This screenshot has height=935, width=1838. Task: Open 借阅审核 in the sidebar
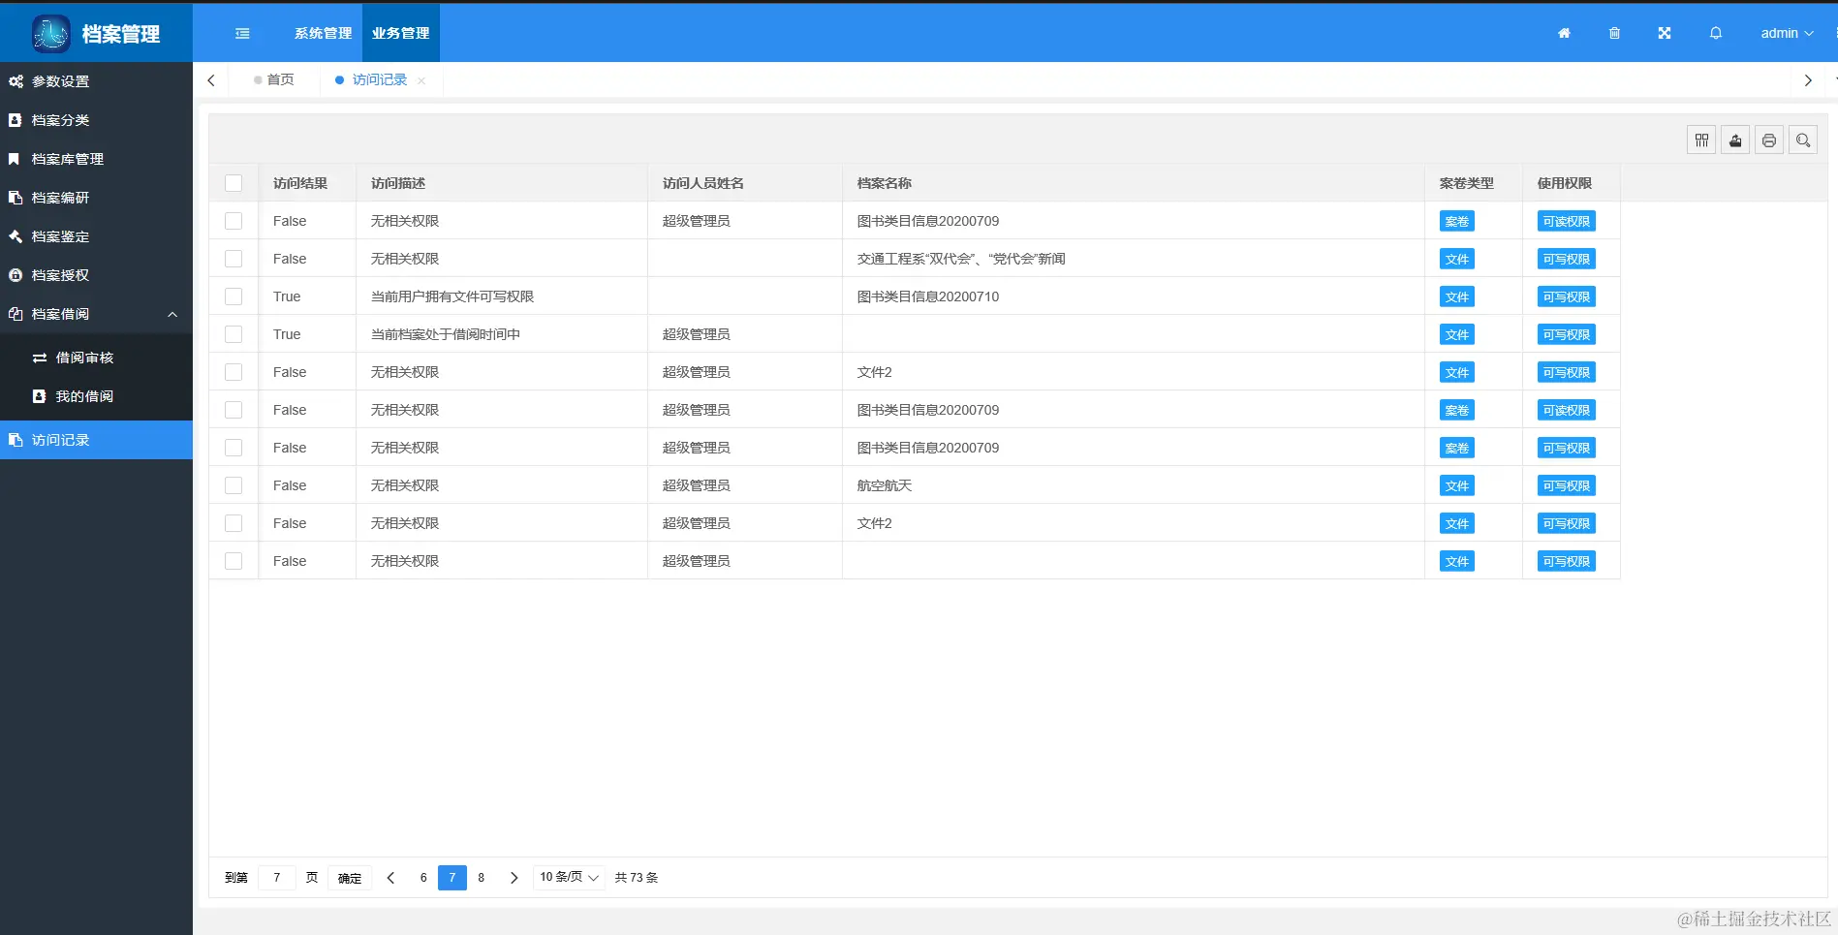pyautogui.click(x=85, y=358)
